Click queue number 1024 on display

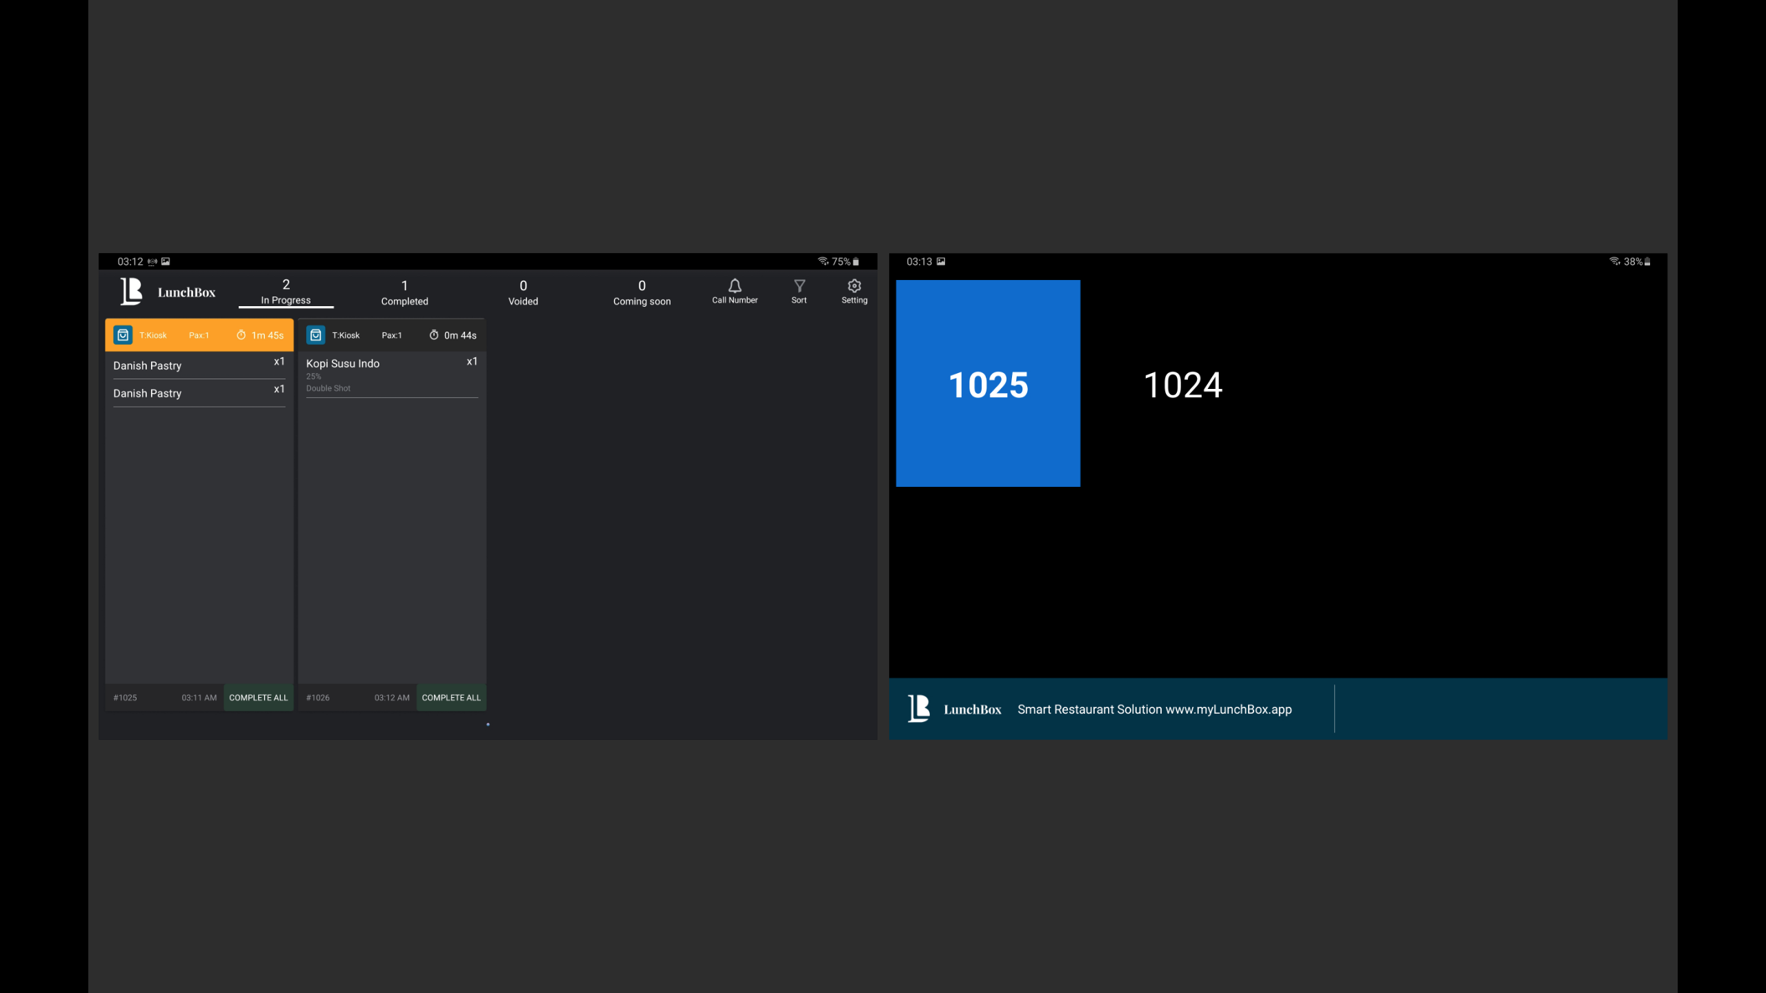(1182, 385)
